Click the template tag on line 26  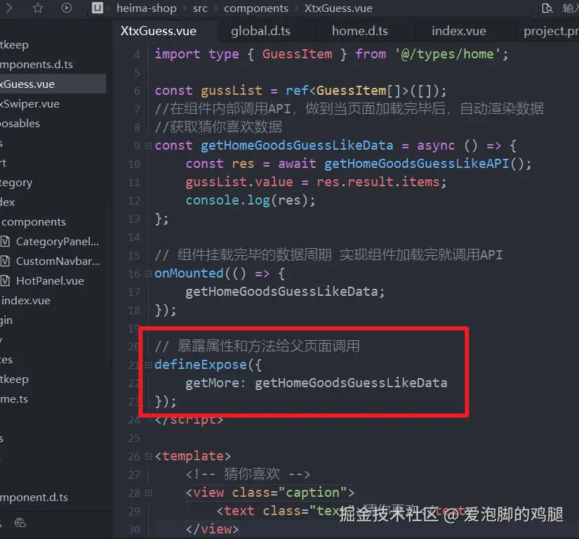193,456
